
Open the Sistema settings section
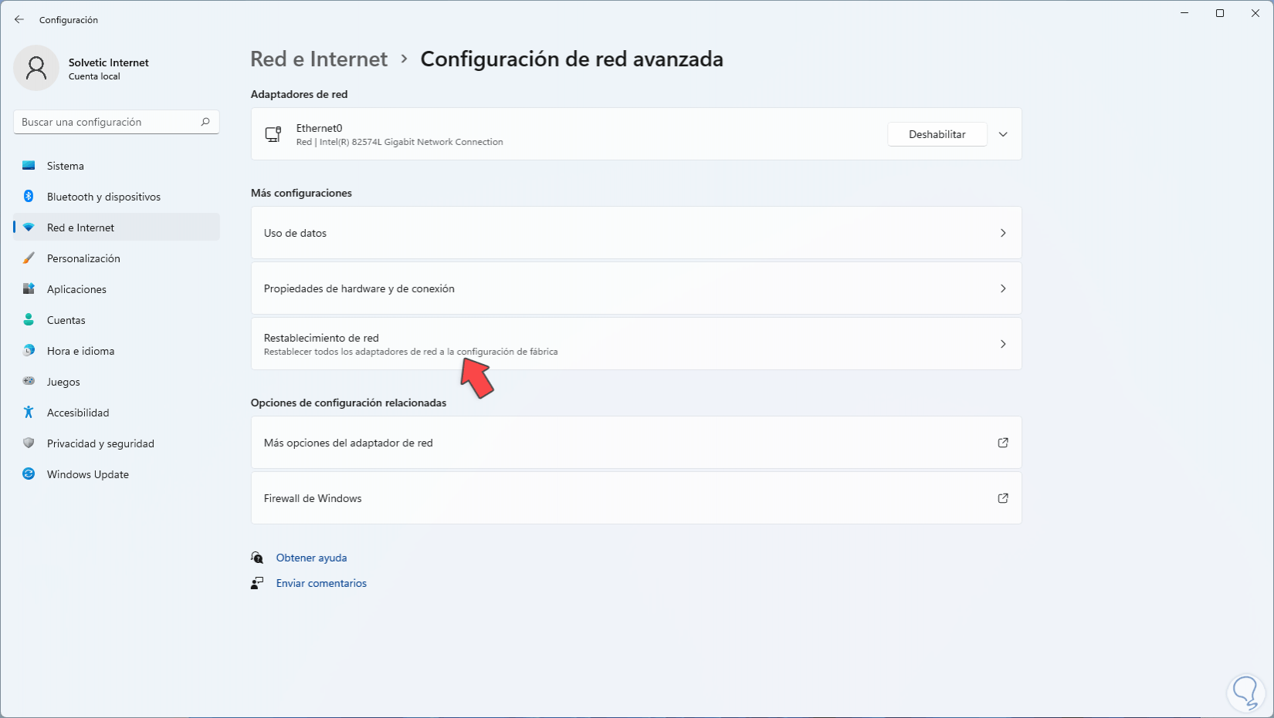tap(117, 166)
